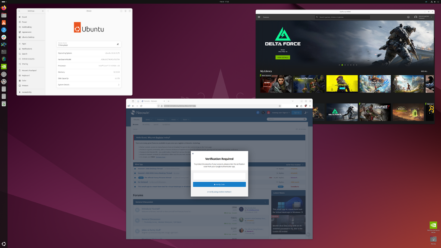Screen dimensions: 441x248
Task: Launch Ubuntu App Center from the dock
Action: click(3, 22)
